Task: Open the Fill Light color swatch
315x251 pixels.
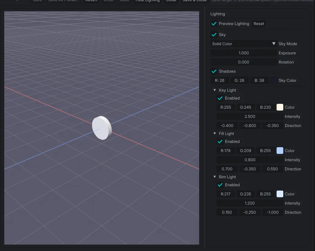Action: 280,151
